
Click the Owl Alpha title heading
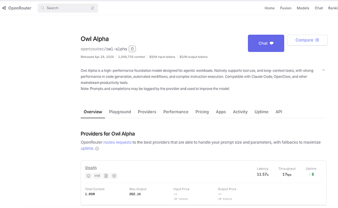point(95,39)
